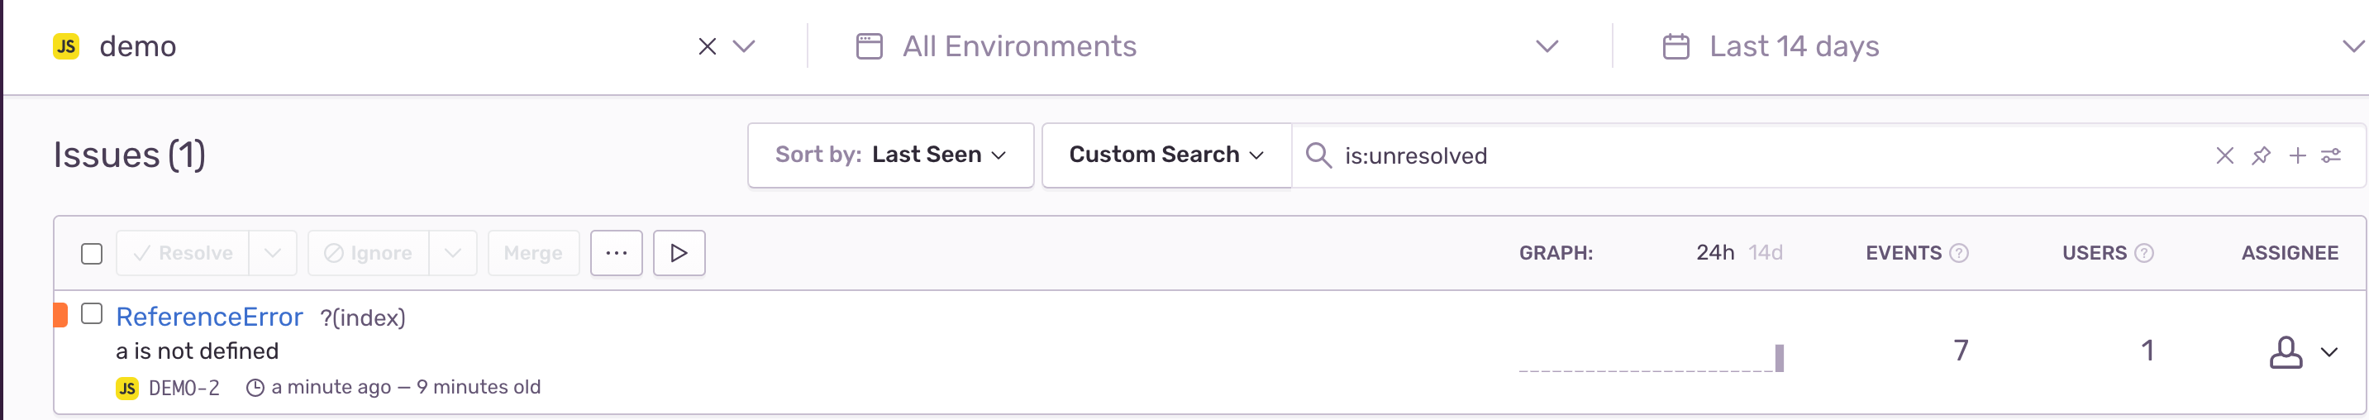Open the search builder sliders icon

pos(2330,155)
